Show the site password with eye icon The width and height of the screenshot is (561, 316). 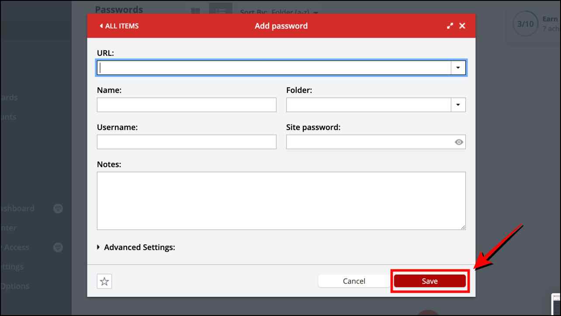click(x=459, y=142)
